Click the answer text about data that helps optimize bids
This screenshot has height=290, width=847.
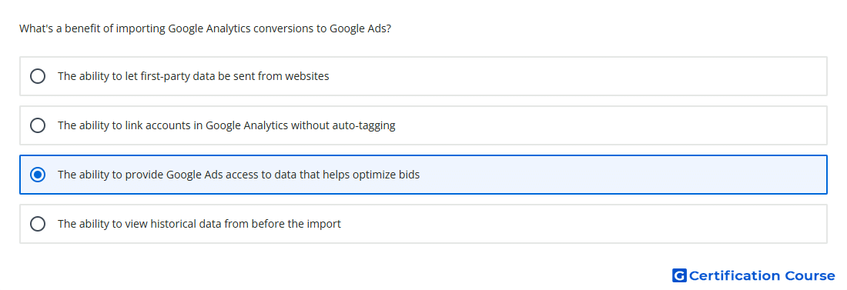tap(239, 175)
